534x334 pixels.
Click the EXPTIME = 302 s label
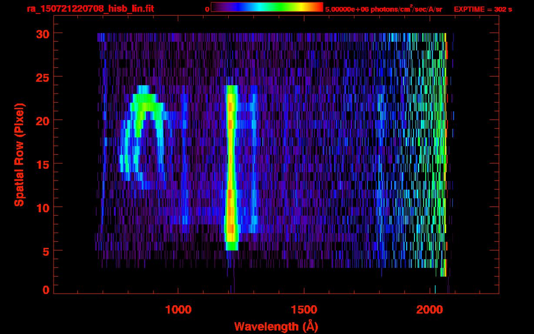pyautogui.click(x=483, y=9)
